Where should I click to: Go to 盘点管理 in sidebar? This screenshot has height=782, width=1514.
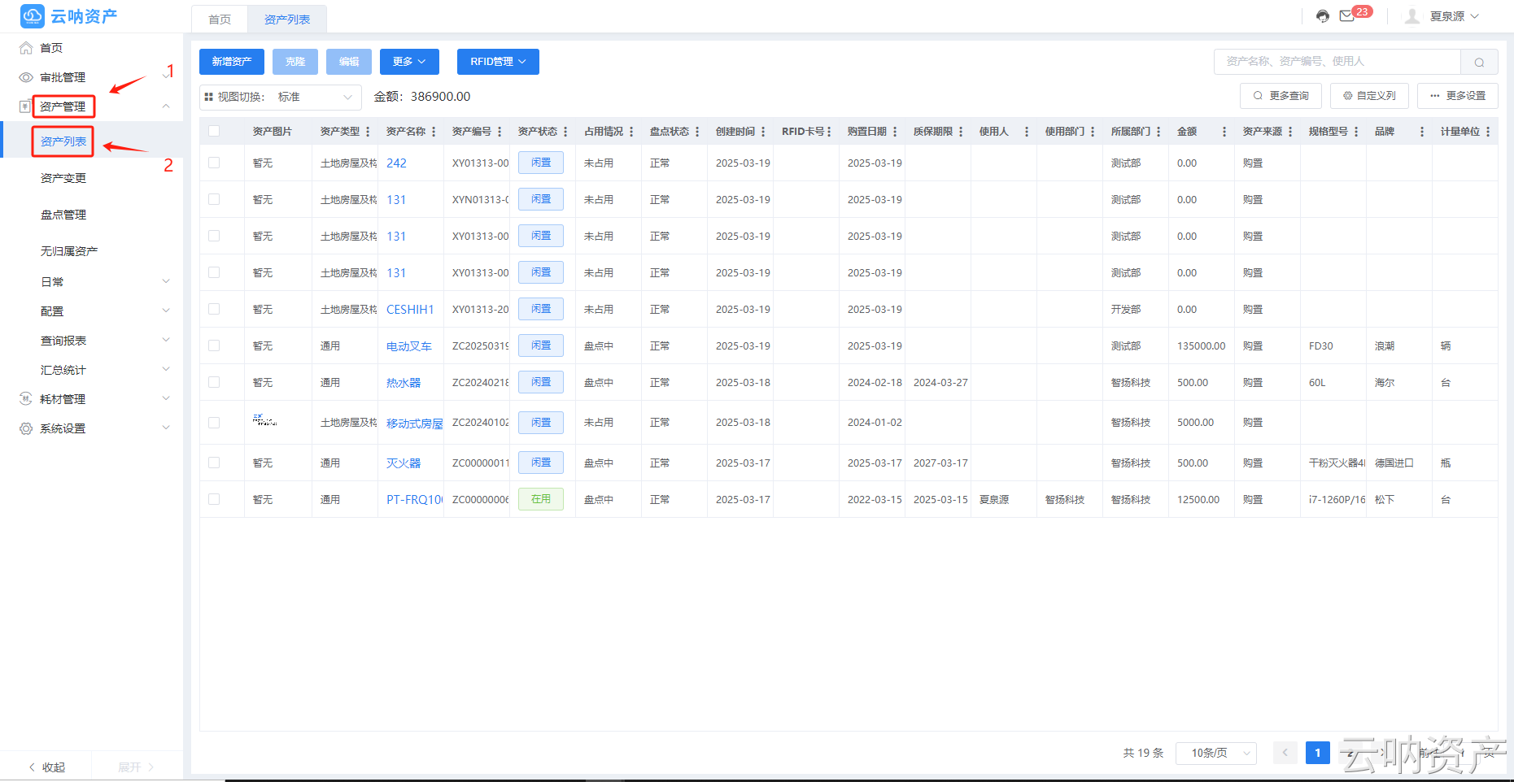click(63, 215)
